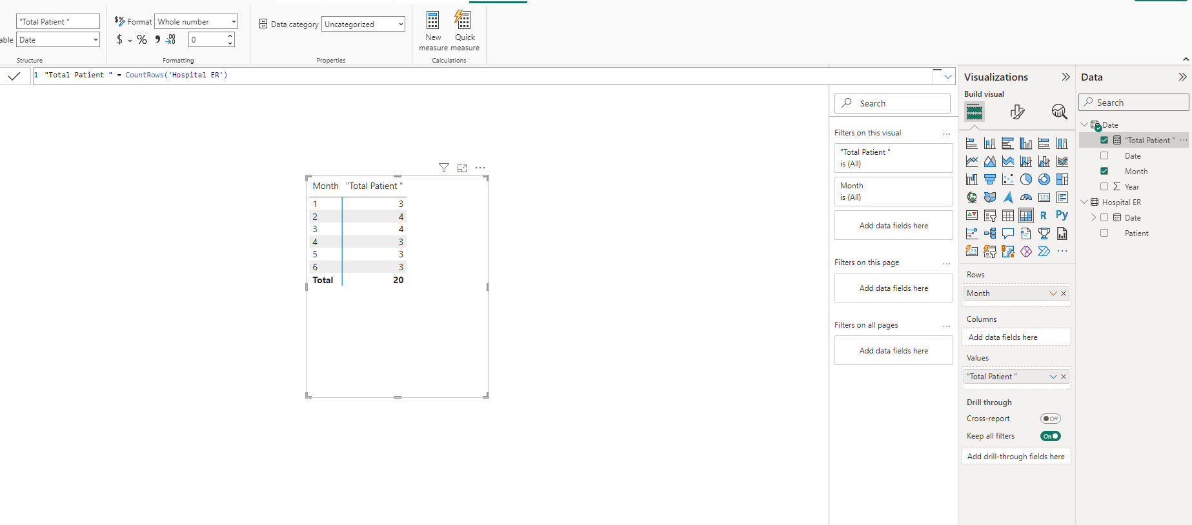Collapse the Date table in Data pane
The height and width of the screenshot is (525, 1192).
click(1084, 125)
